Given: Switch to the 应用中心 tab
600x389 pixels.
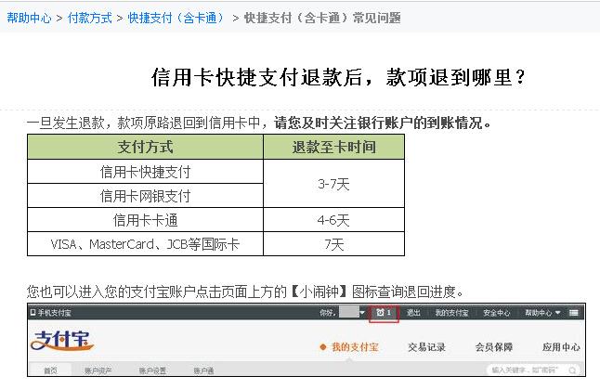Looking at the screenshot, I should tap(561, 347).
